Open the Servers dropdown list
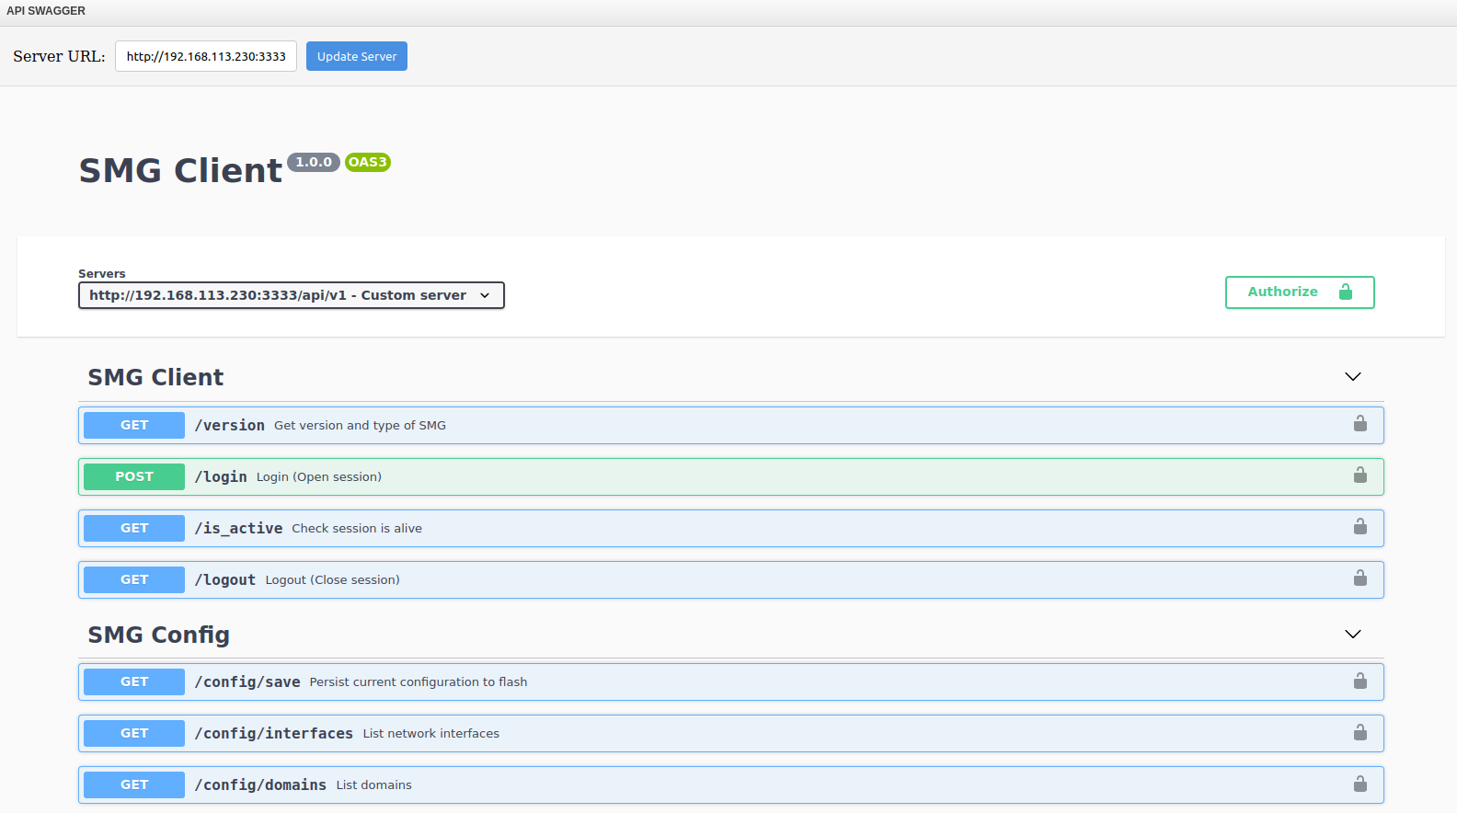This screenshot has width=1457, height=813. [292, 295]
